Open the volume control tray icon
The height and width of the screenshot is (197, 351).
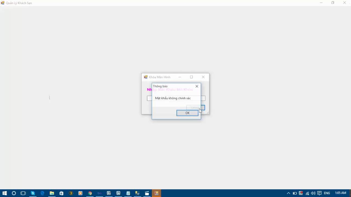(x=313, y=193)
